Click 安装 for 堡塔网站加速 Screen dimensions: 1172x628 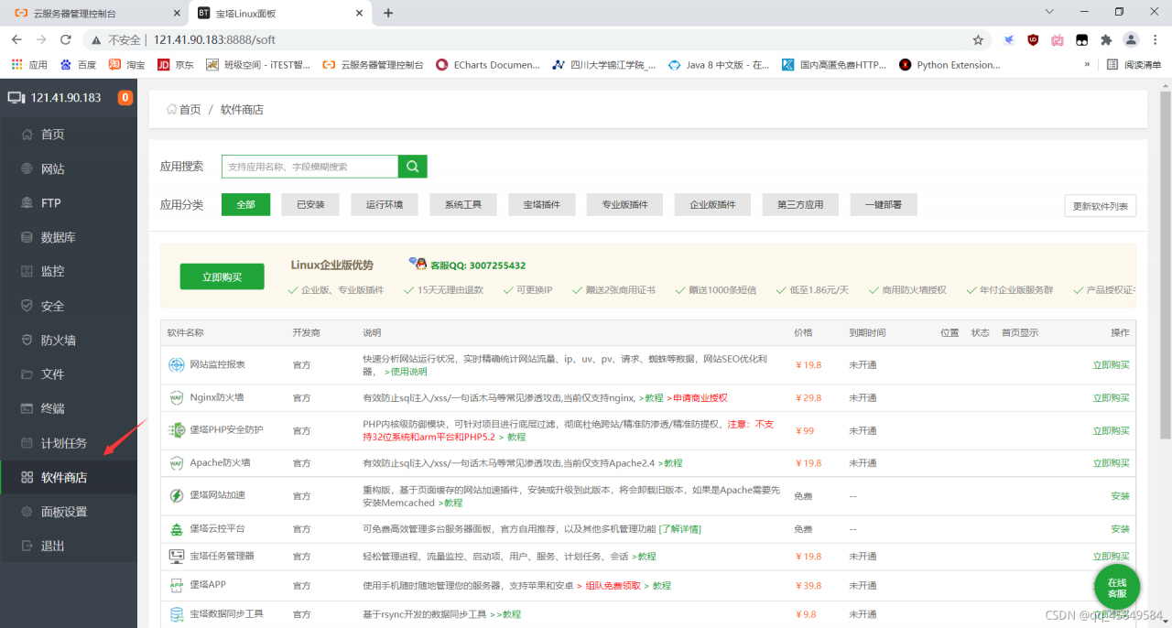[x=1119, y=495]
